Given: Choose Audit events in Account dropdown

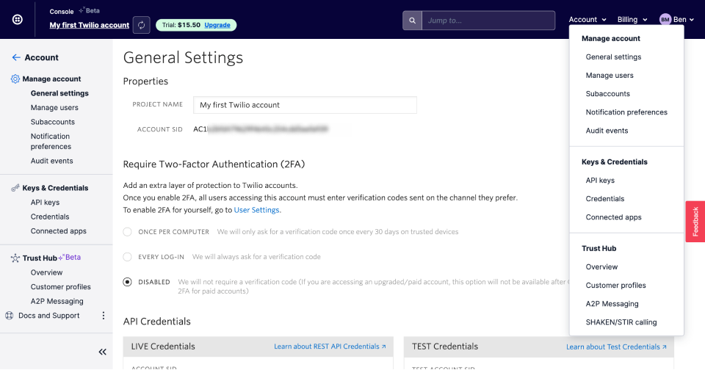Looking at the screenshot, I should click(x=607, y=131).
